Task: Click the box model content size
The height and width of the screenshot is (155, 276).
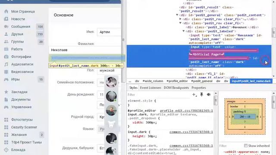Action: [x=245, y=117]
